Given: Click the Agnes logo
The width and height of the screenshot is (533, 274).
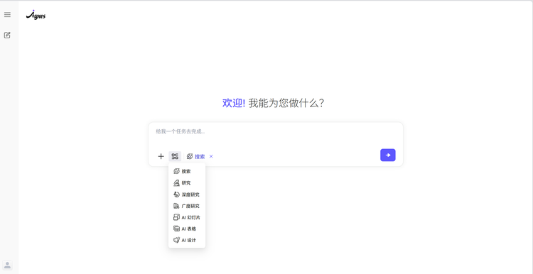Looking at the screenshot, I should (x=36, y=15).
